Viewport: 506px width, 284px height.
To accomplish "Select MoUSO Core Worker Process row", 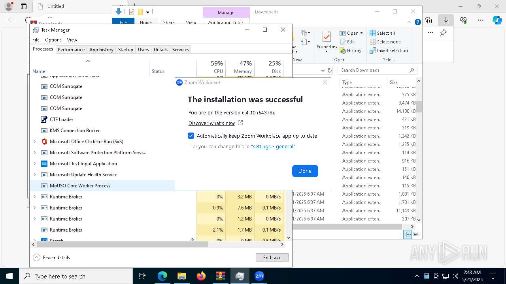I will point(102,186).
